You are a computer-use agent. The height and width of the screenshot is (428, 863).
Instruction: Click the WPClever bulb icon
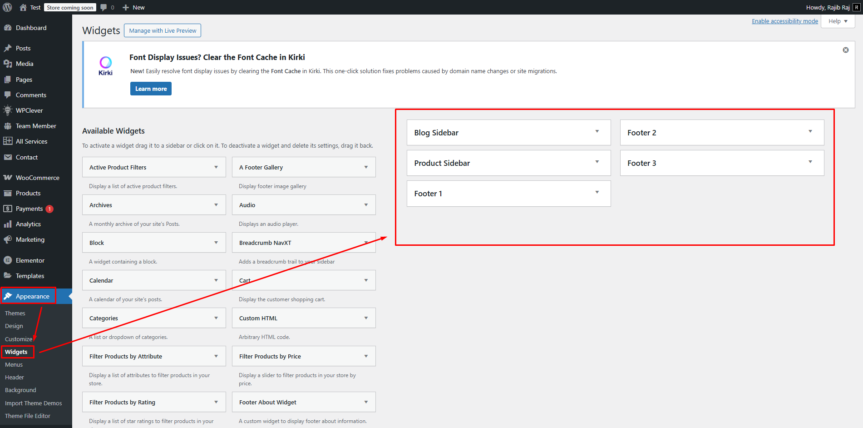[x=8, y=110]
